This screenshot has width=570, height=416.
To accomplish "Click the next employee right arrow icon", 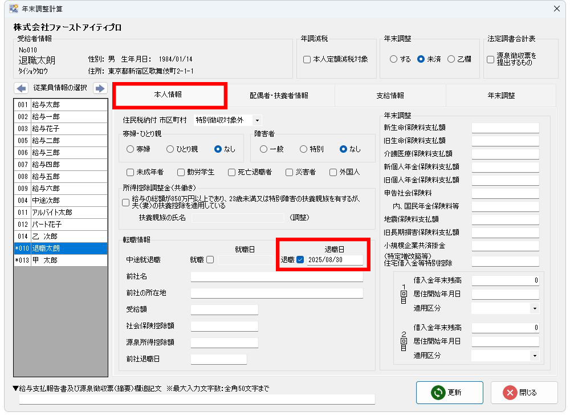I will point(100,88).
